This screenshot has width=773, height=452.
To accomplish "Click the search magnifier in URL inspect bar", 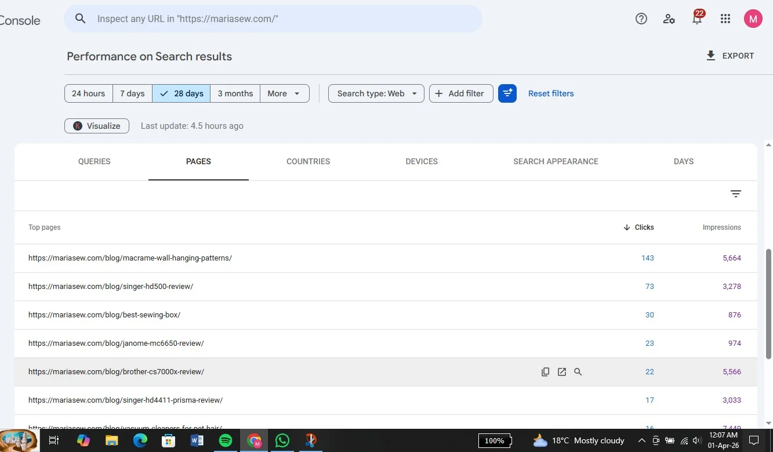I will click(x=81, y=19).
